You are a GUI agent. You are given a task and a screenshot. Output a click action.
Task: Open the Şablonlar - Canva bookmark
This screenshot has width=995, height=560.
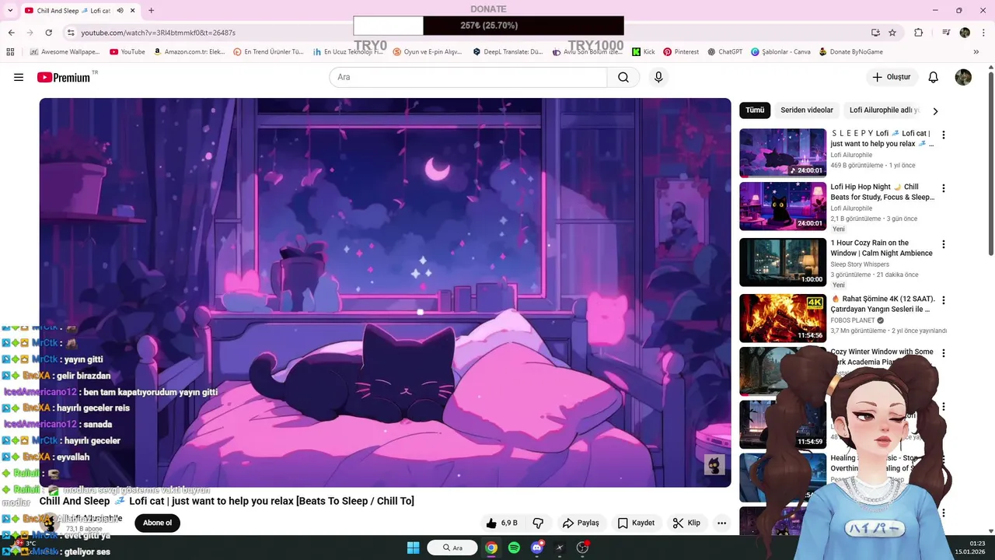780,52
